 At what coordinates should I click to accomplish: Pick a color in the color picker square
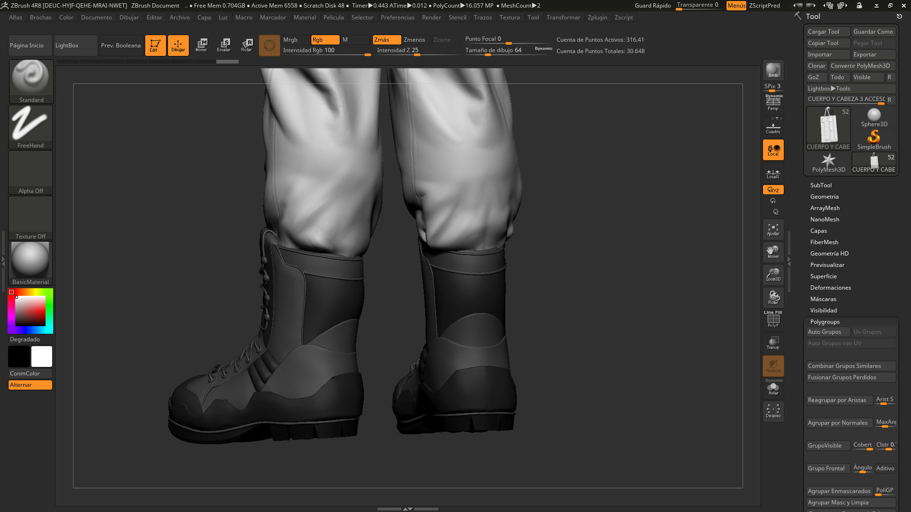tap(30, 311)
